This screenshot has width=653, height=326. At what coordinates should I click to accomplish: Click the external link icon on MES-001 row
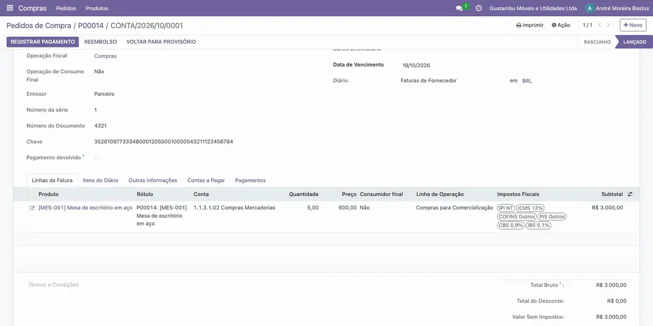(x=32, y=208)
